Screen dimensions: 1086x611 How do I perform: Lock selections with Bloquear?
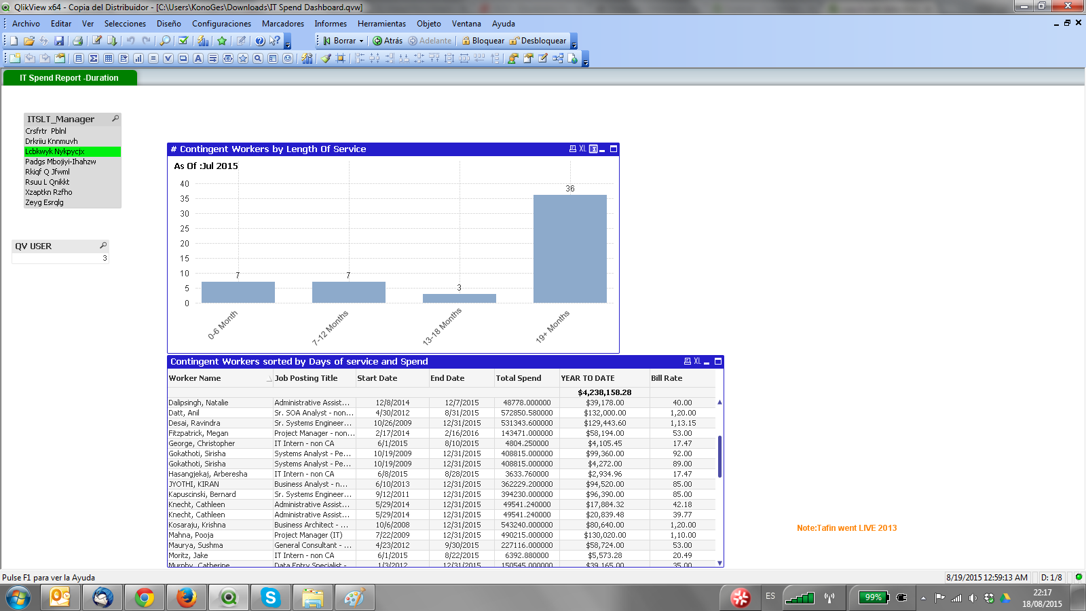tap(483, 41)
